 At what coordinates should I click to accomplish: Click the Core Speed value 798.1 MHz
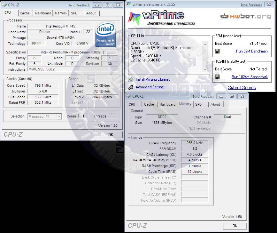[43, 85]
